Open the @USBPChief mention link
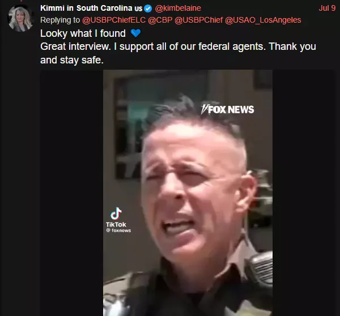340x316 pixels. (198, 20)
